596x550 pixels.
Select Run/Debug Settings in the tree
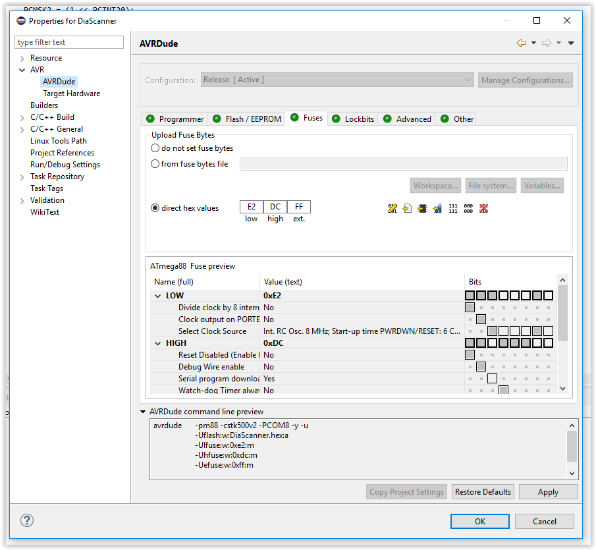65,165
